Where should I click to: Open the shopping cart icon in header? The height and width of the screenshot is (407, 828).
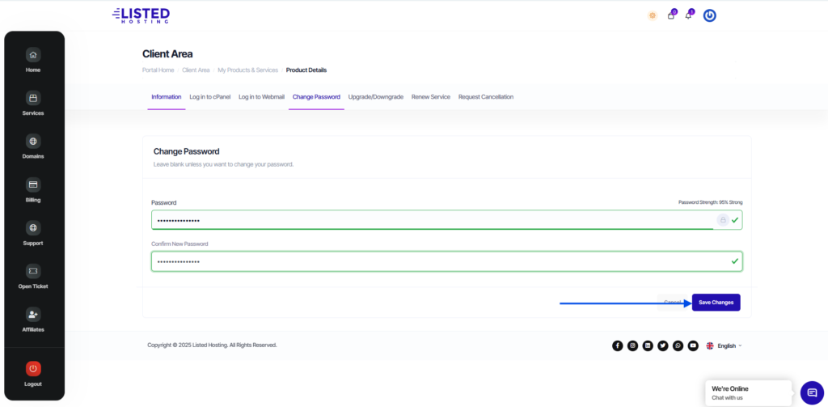coord(671,15)
